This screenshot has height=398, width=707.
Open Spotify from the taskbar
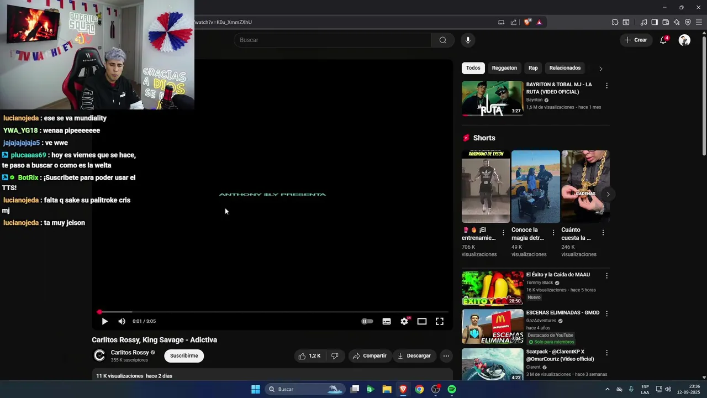452,389
